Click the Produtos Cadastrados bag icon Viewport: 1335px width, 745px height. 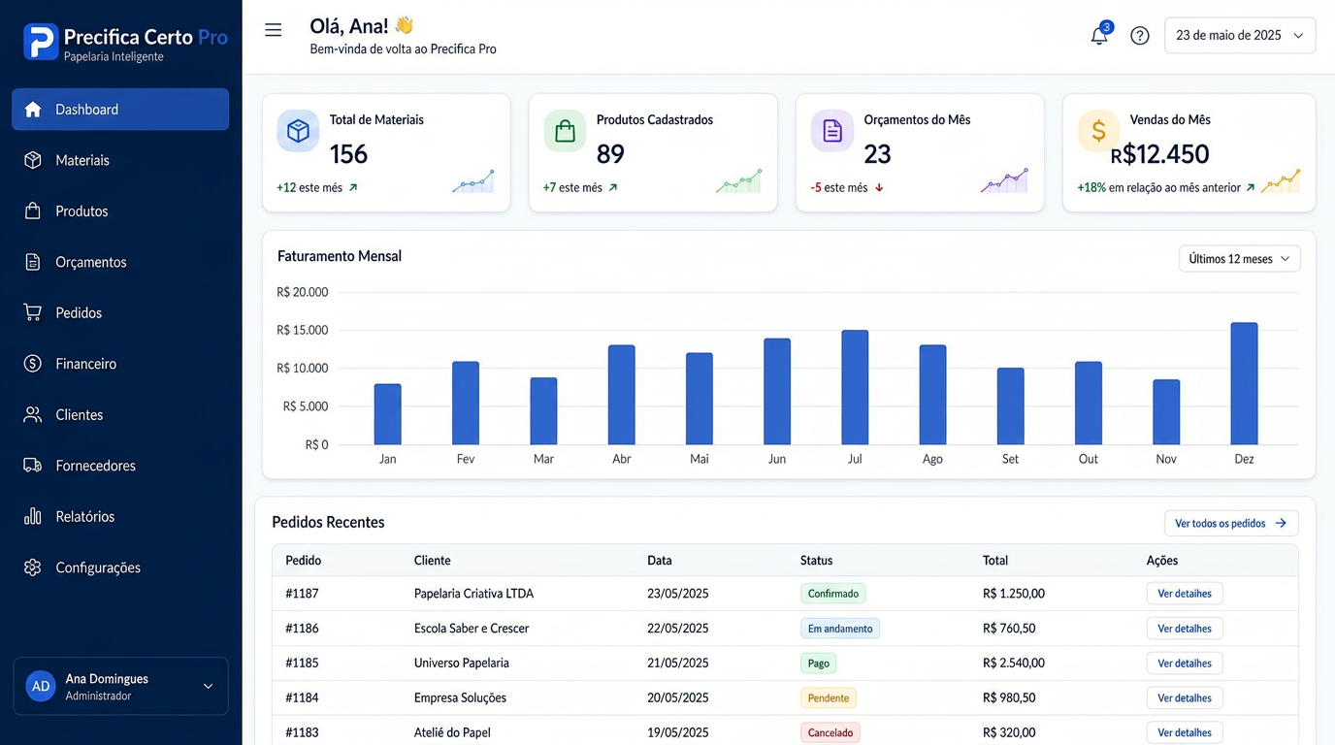click(x=565, y=131)
